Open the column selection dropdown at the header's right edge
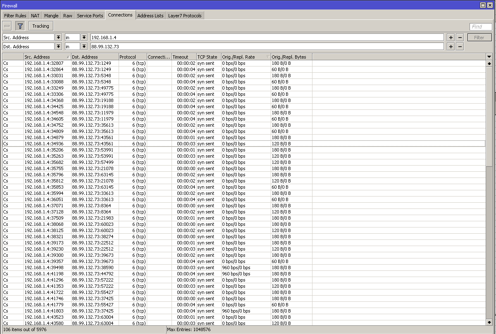The height and width of the screenshot is (334, 496). (489, 57)
